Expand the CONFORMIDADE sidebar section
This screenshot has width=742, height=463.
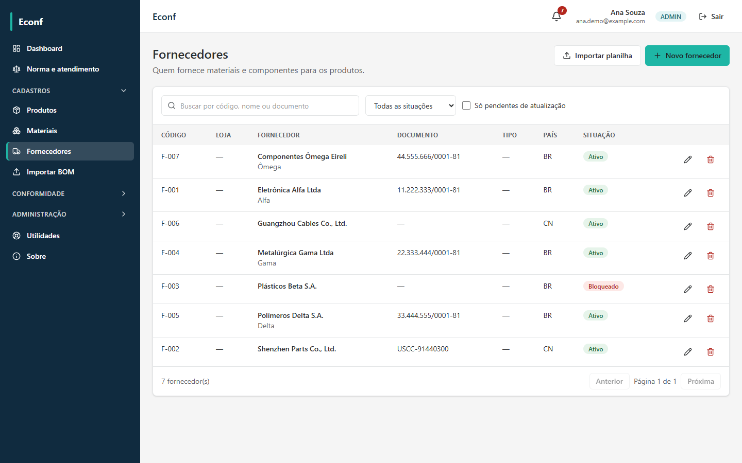coord(70,193)
